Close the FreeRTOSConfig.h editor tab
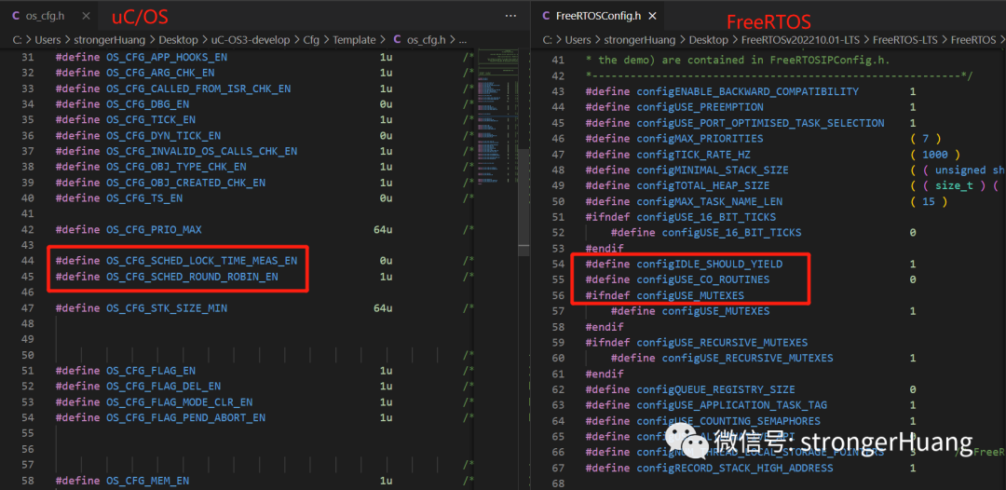This screenshot has width=1006, height=490. tap(652, 16)
